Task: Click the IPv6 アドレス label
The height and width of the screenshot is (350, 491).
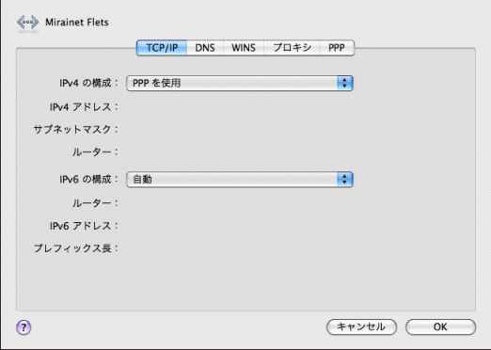Action: [x=84, y=226]
